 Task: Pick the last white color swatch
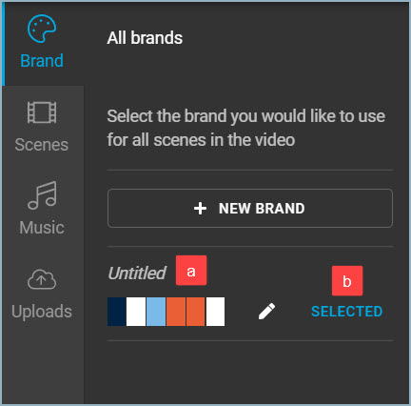215,312
